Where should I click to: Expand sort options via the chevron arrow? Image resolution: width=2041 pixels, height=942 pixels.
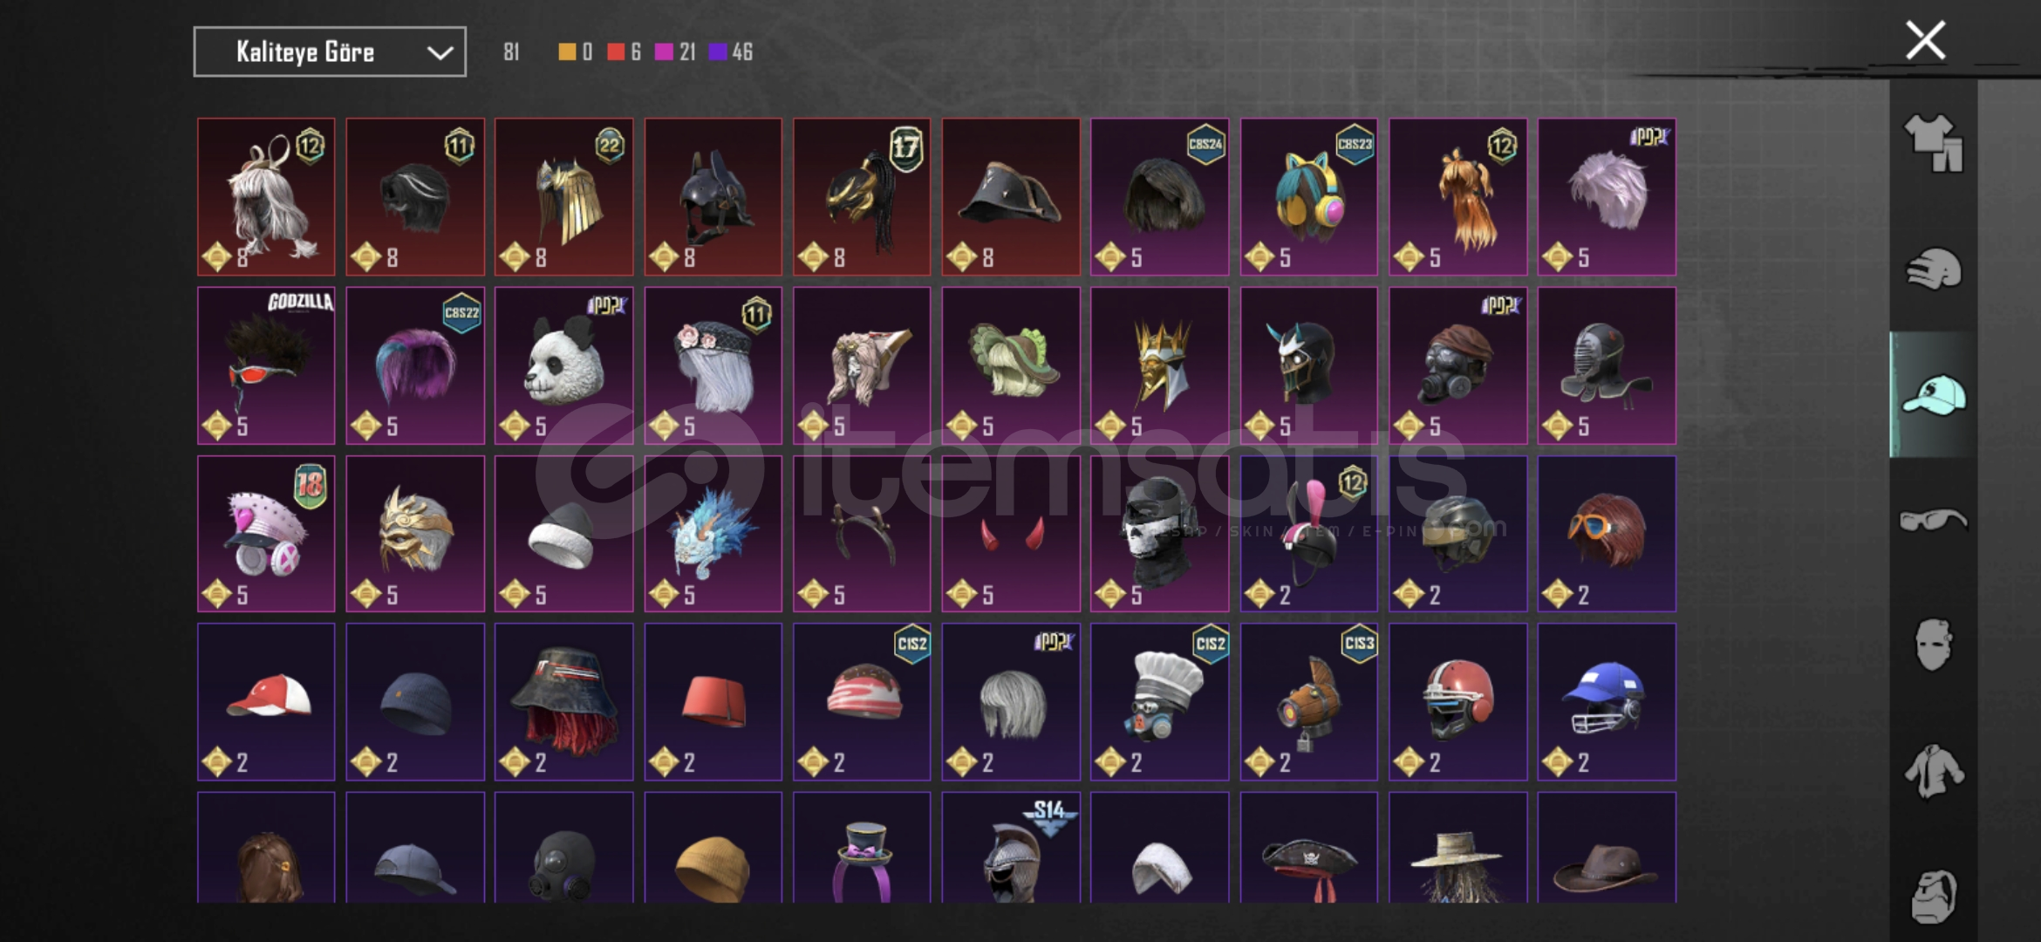point(440,53)
